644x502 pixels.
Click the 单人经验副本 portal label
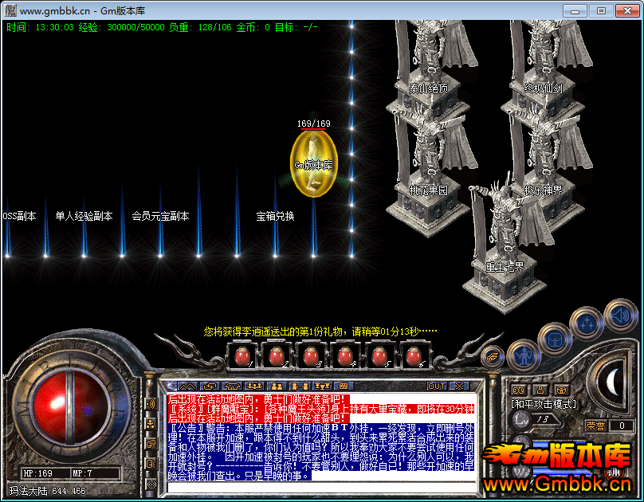point(84,216)
